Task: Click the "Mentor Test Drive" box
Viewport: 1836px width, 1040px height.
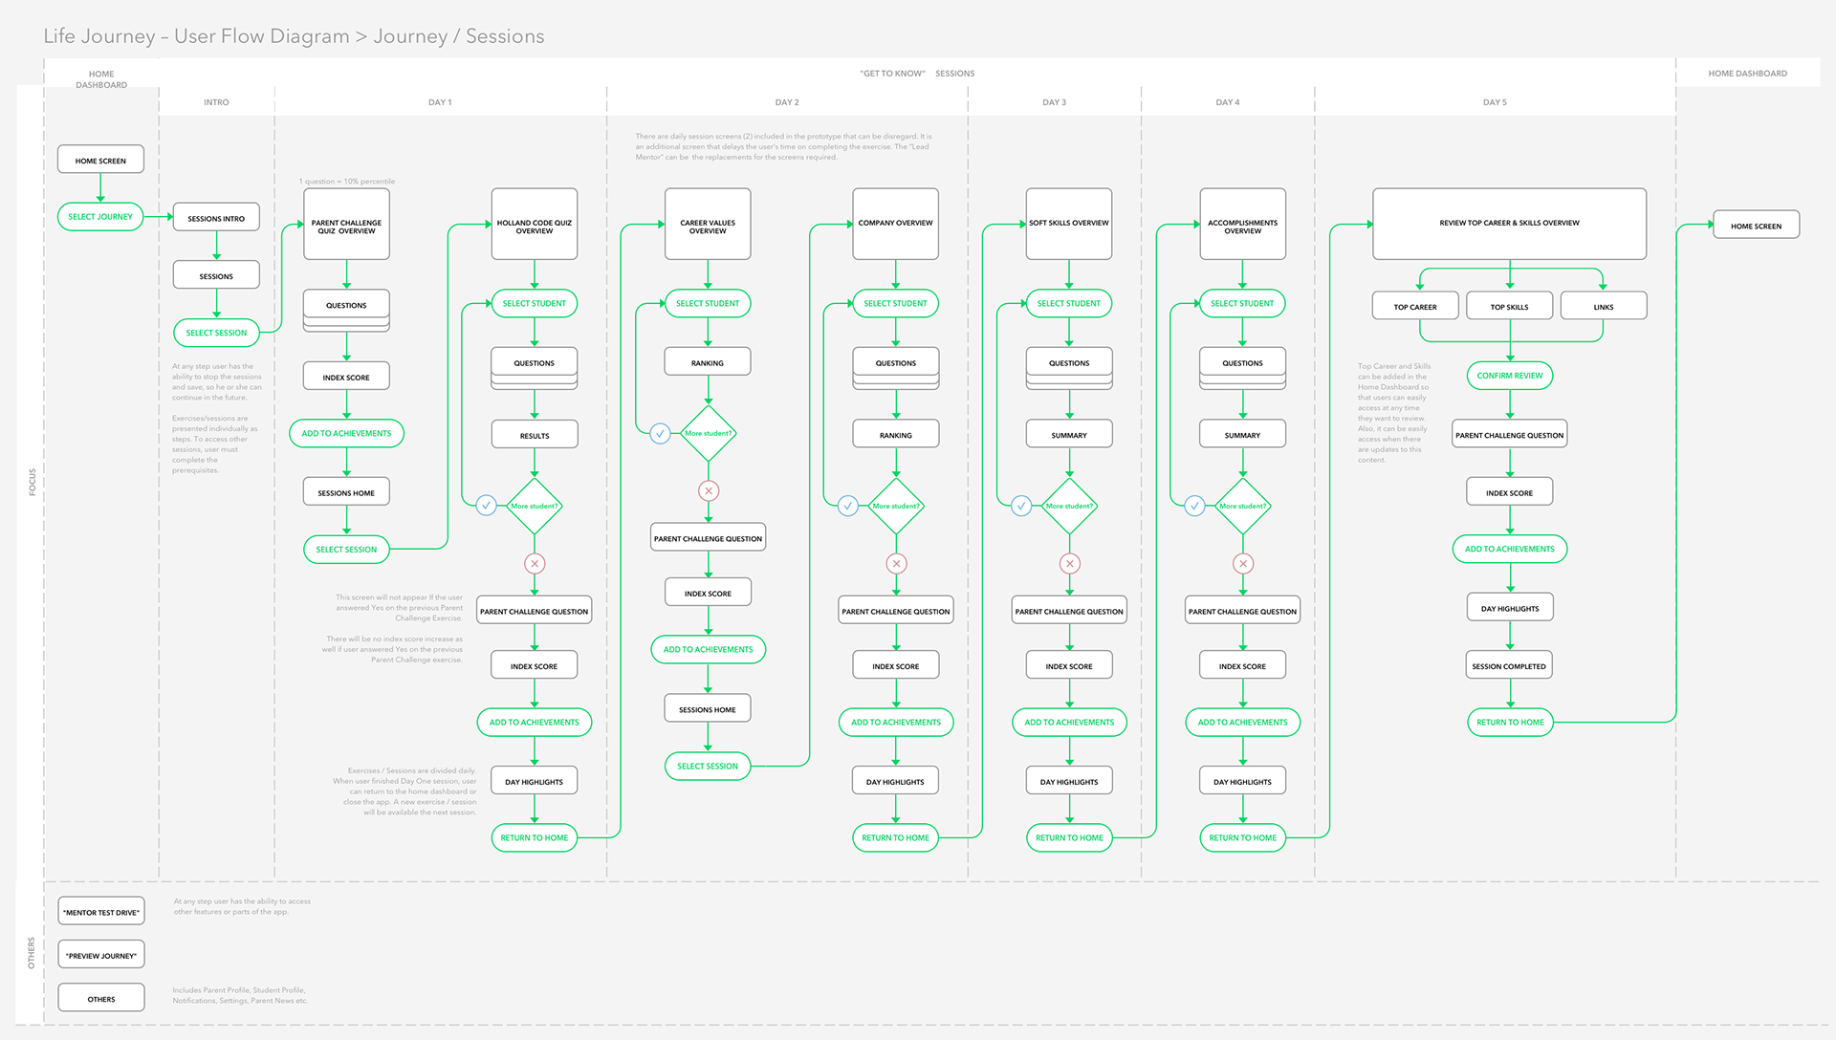Action: click(101, 912)
